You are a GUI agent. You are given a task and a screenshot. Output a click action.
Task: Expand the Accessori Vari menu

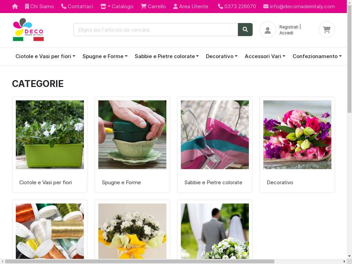(265, 56)
